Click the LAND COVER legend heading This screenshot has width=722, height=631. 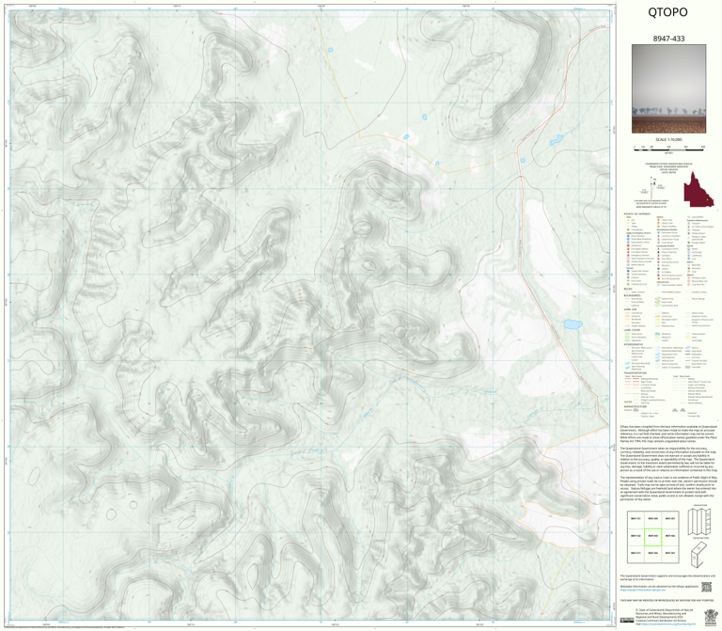[632, 330]
